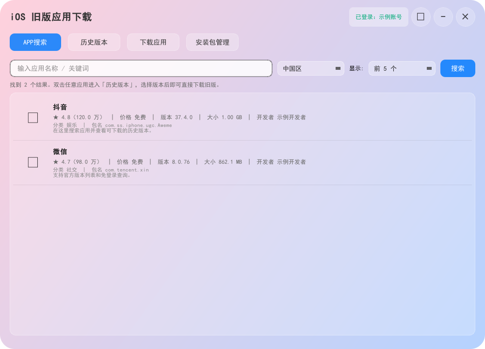Click the 版本 8.0.76 text
The width and height of the screenshot is (485, 349).
[174, 162]
